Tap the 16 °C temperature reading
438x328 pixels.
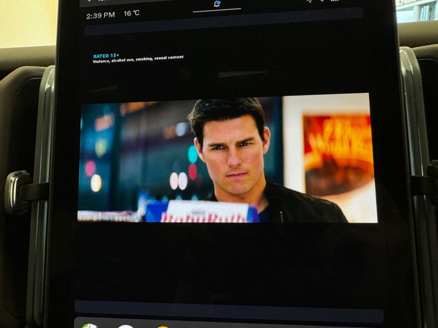tap(131, 13)
